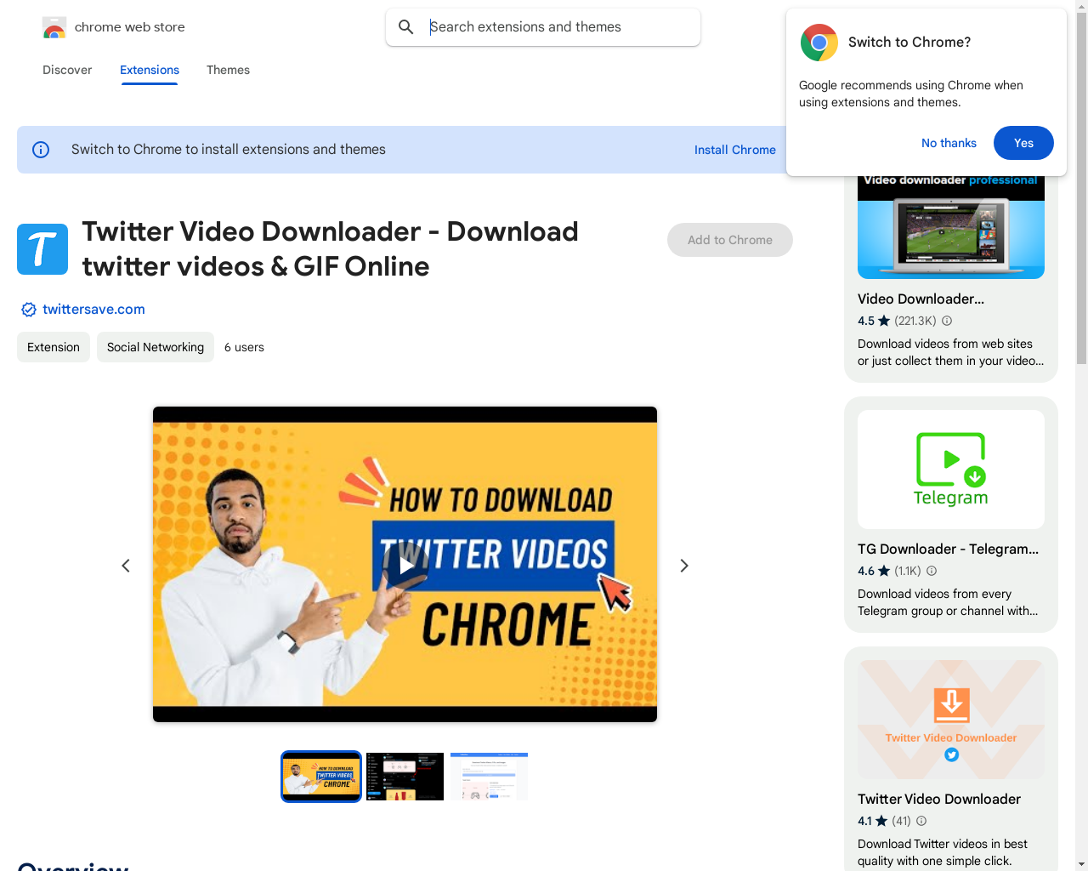Screen dimensions: 1088x871
Task: Open the Telegram downloader card image
Action: [951, 470]
